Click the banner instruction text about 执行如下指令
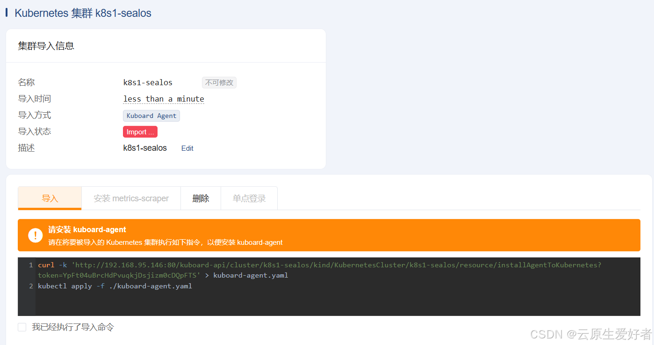Viewport: 654px width, 345px height. point(165,242)
